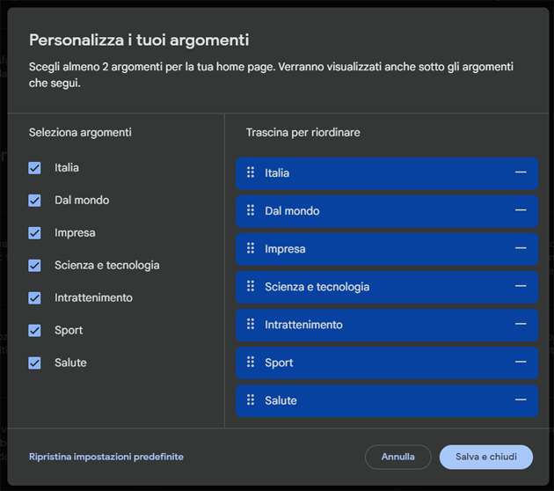Click the drag handle icon for Italia
554x491 pixels.
coord(251,173)
